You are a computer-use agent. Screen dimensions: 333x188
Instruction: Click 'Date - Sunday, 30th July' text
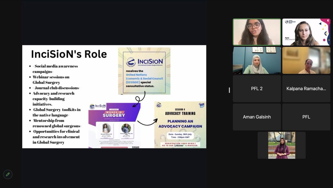(x=180, y=134)
